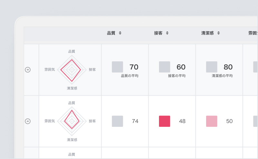The image size is (258, 159).
Task: Sort by 品質 column arrows
Action: 120,33
